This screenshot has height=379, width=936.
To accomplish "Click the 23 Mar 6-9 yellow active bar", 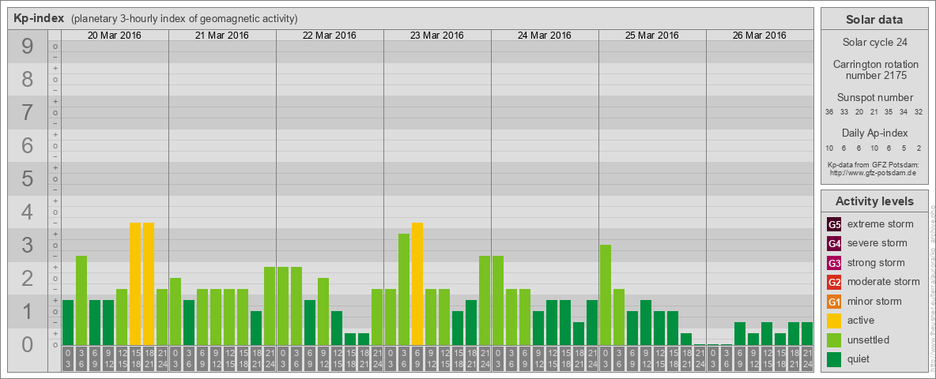I will [x=417, y=283].
